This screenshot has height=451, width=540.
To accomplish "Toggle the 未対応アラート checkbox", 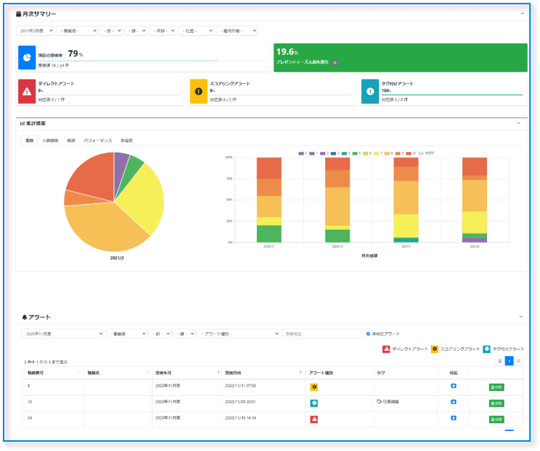I will point(368,334).
